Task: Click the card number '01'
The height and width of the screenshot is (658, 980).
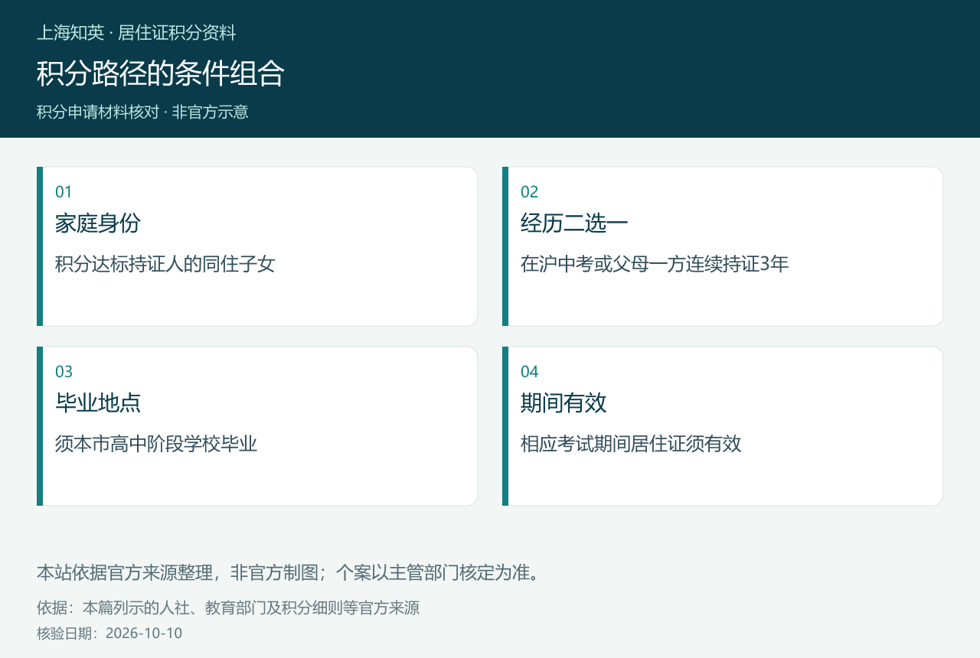Action: [64, 192]
